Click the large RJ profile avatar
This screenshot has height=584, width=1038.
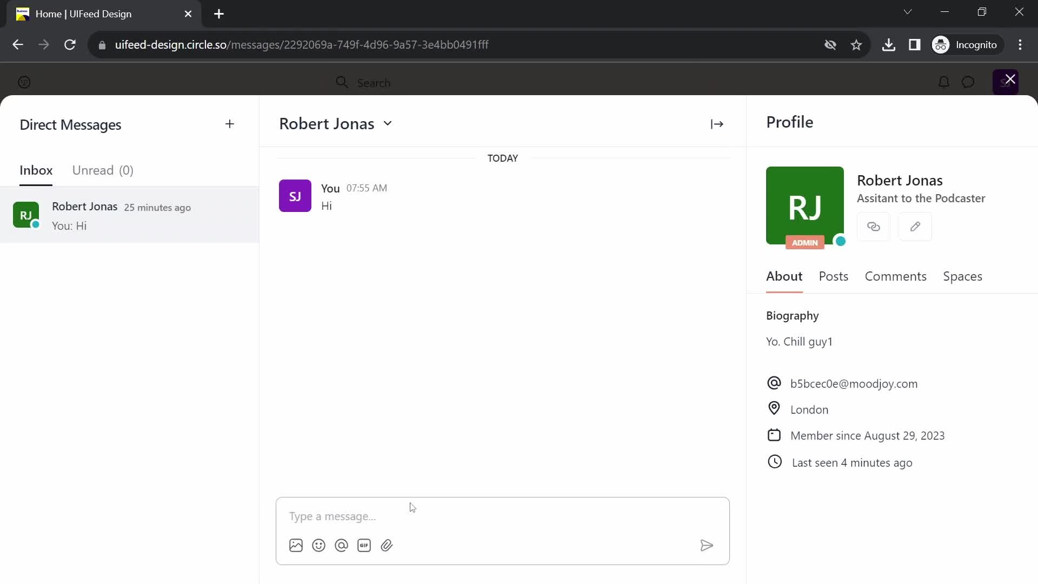point(804,205)
